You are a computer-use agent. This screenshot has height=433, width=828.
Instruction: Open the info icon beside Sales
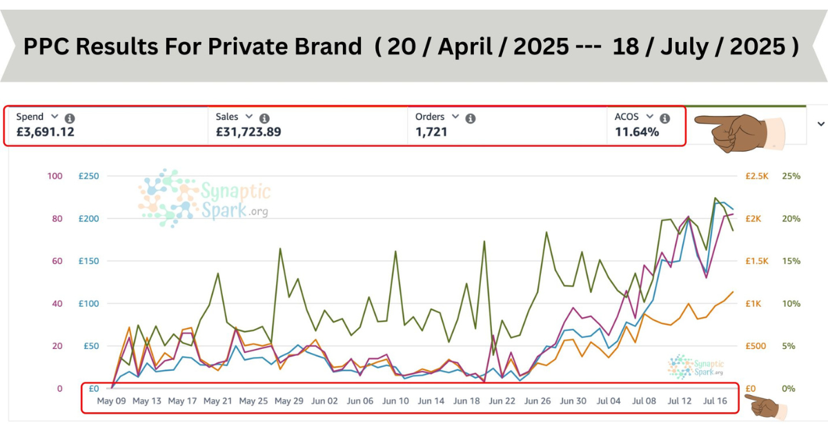coord(264,118)
